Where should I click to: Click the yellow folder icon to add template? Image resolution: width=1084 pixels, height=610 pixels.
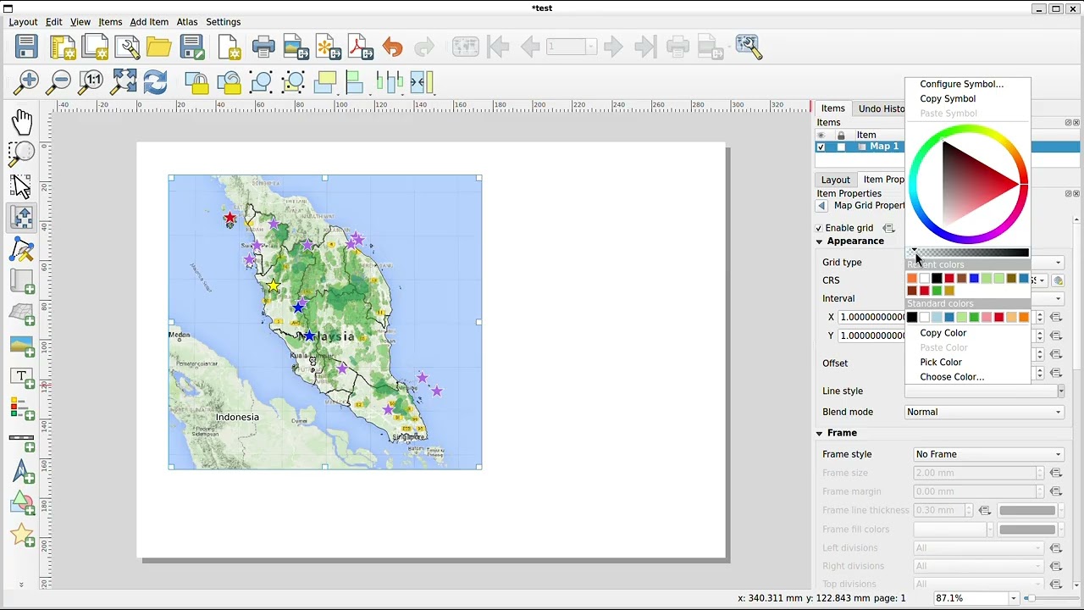158,47
